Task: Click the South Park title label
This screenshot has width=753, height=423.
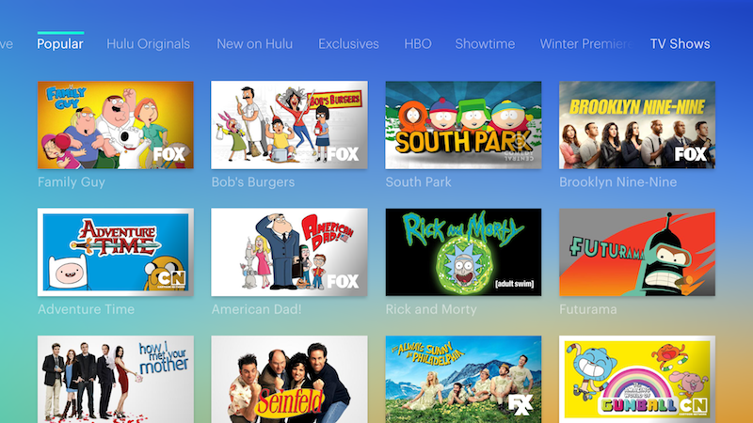Action: pyautogui.click(x=418, y=182)
